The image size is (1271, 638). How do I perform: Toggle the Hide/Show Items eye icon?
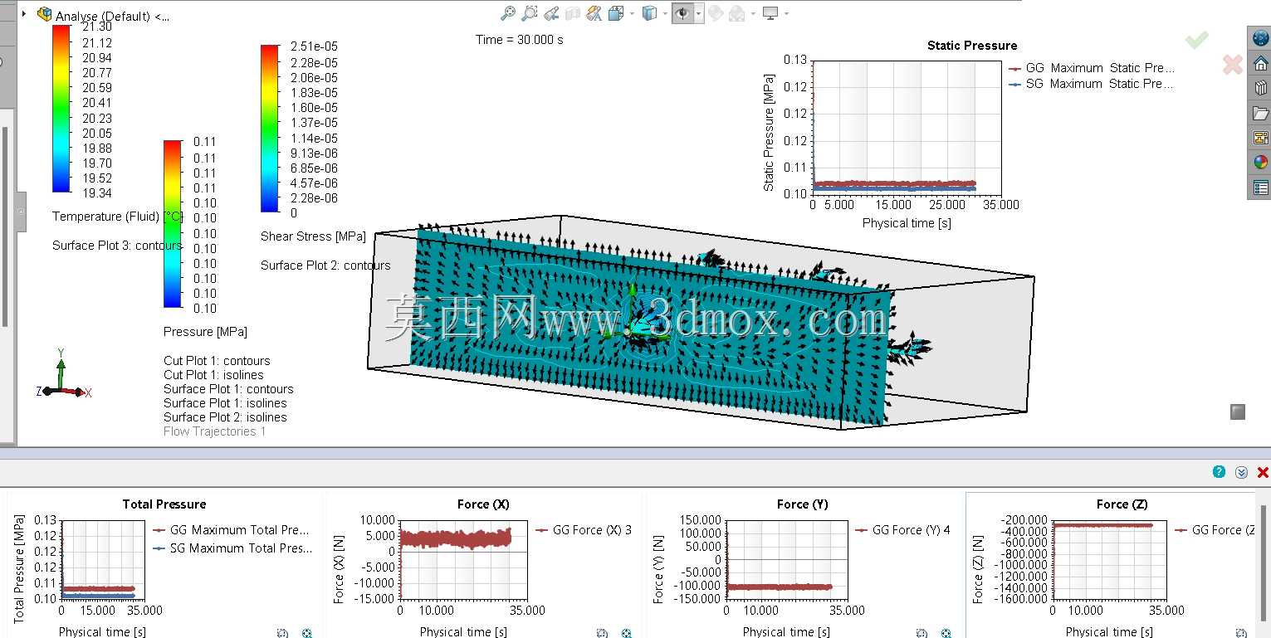[x=682, y=13]
